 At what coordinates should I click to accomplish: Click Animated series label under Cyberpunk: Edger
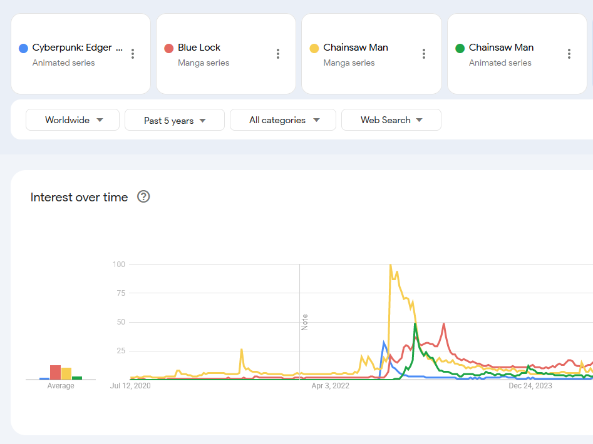click(x=63, y=63)
